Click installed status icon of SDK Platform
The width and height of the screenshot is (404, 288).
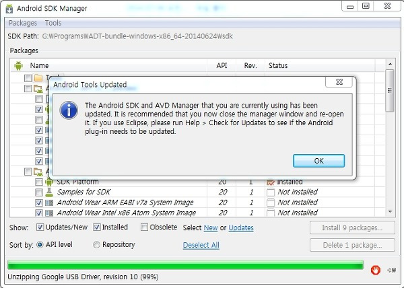[x=271, y=182]
